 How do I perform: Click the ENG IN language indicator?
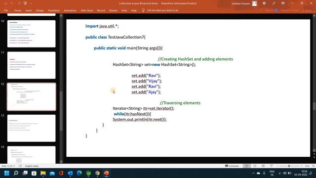coord(272,173)
